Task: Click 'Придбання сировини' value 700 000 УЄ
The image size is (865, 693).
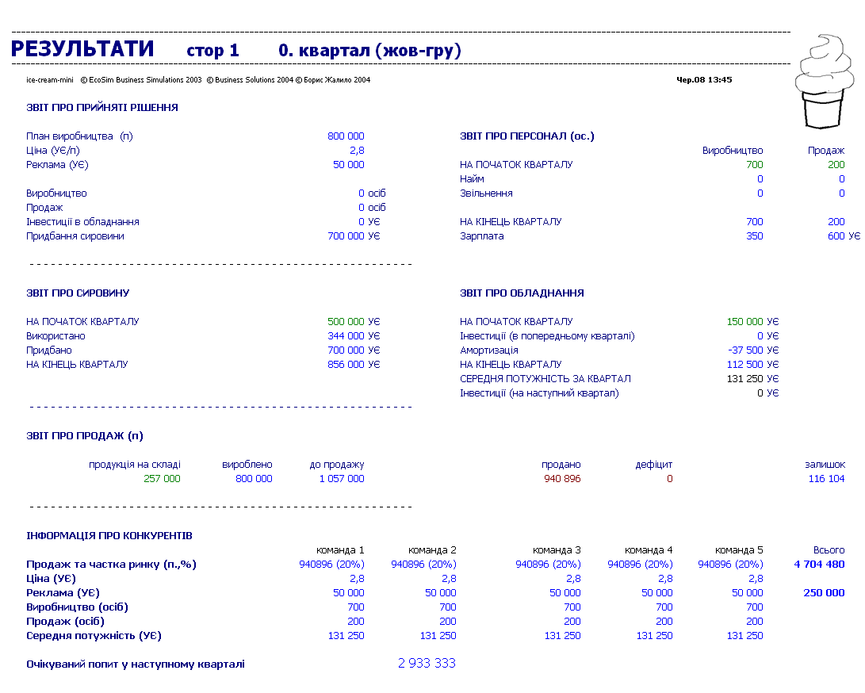Action: point(354,235)
